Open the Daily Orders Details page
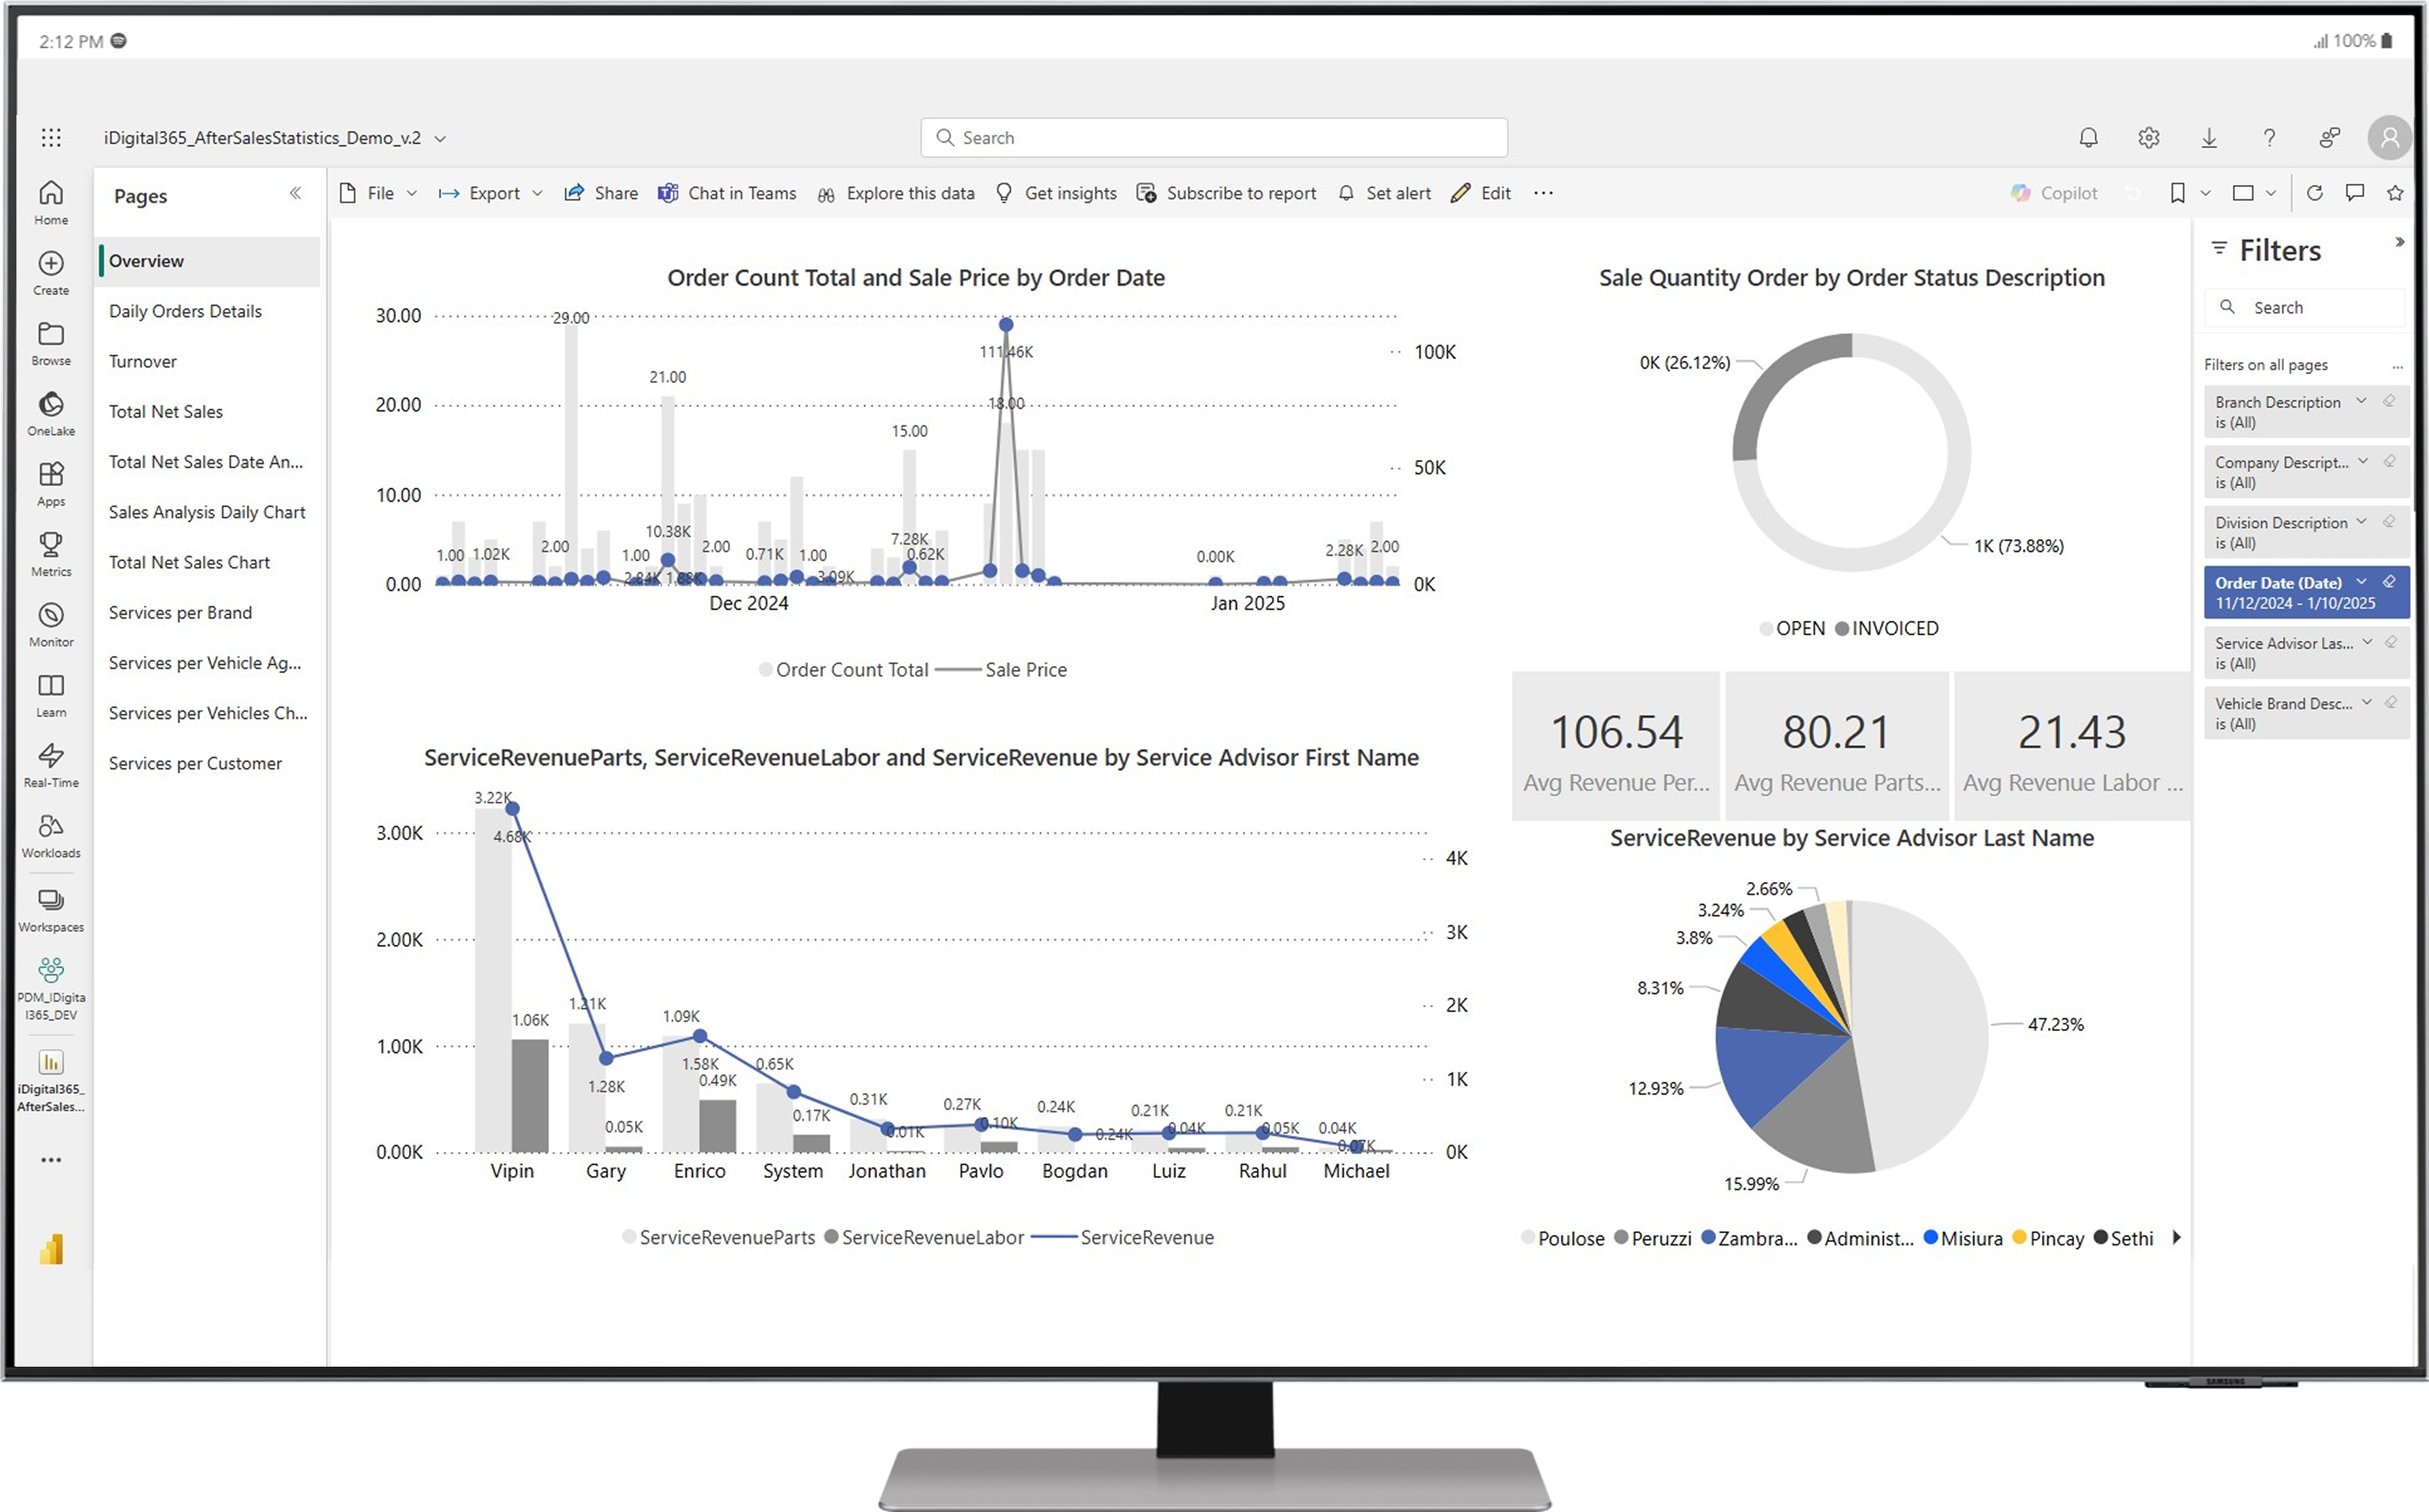Image resolution: width=2429 pixels, height=1512 pixels. (x=185, y=311)
